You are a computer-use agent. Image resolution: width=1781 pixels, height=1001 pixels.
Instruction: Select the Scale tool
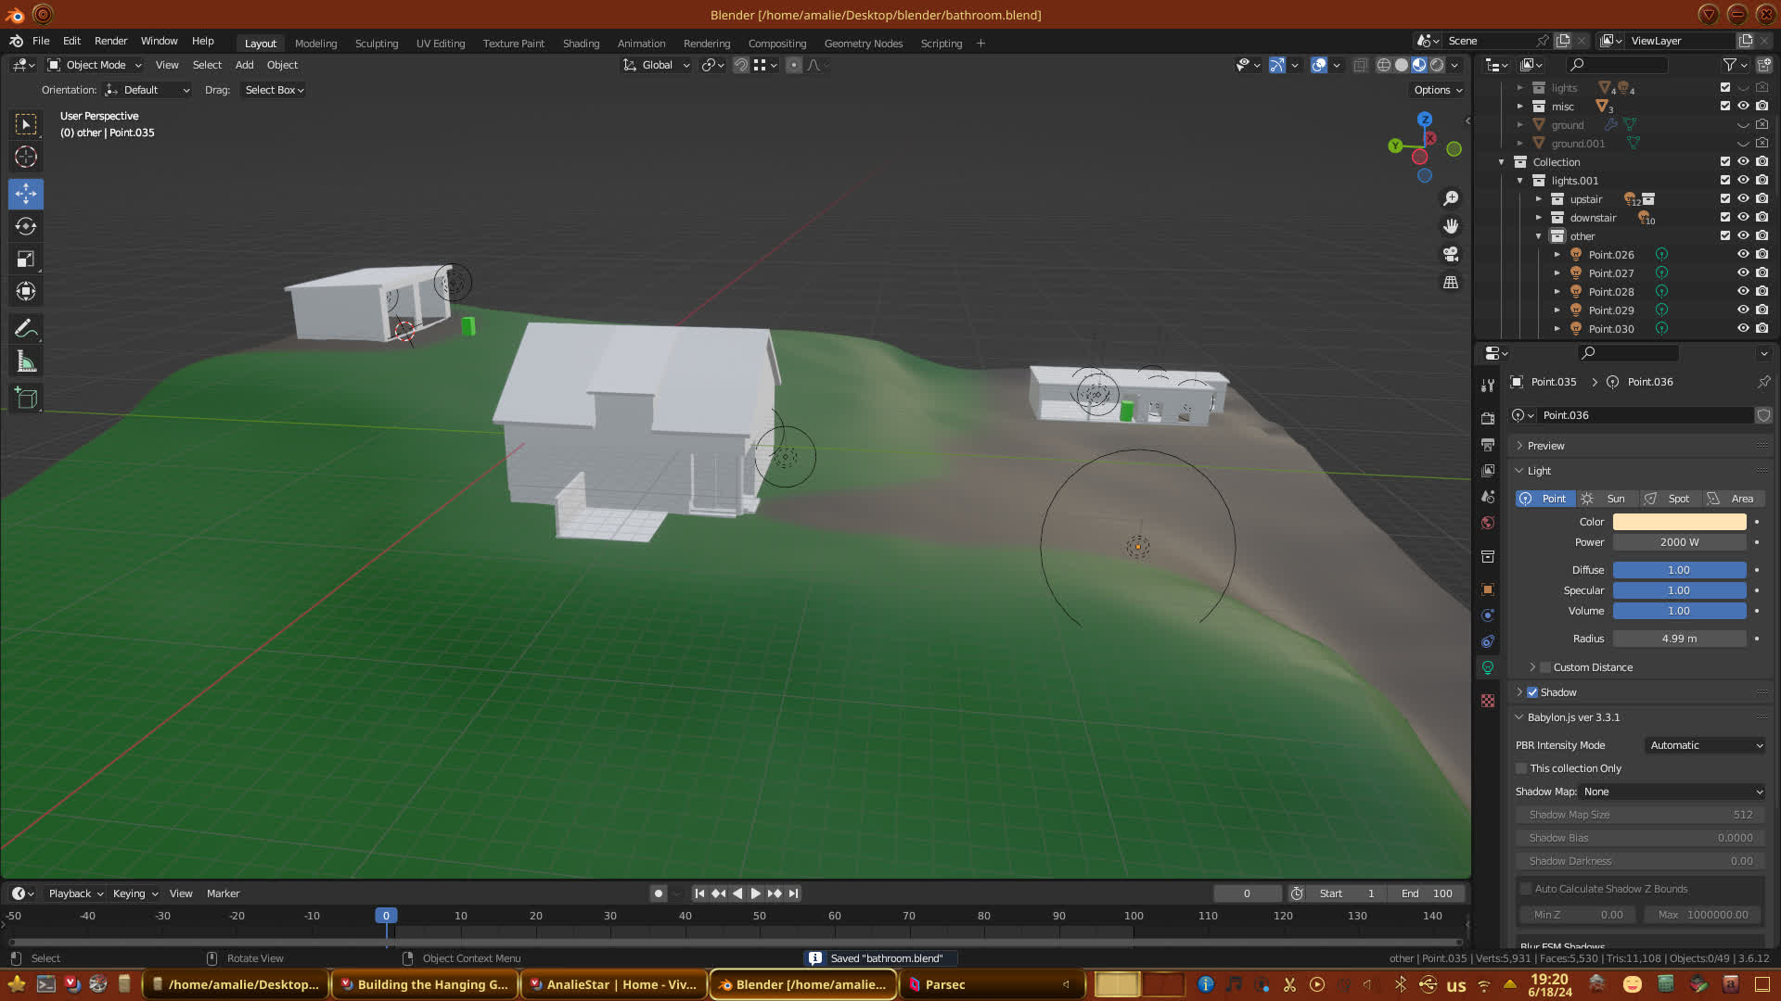26,260
